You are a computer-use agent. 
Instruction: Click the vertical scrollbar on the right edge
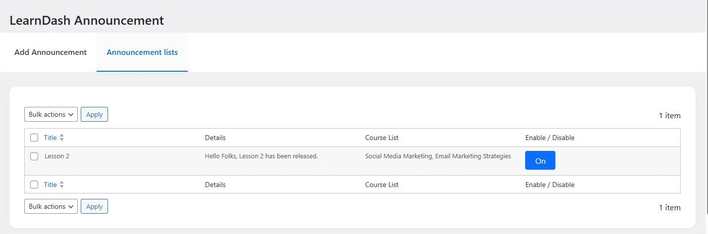[x=707, y=117]
